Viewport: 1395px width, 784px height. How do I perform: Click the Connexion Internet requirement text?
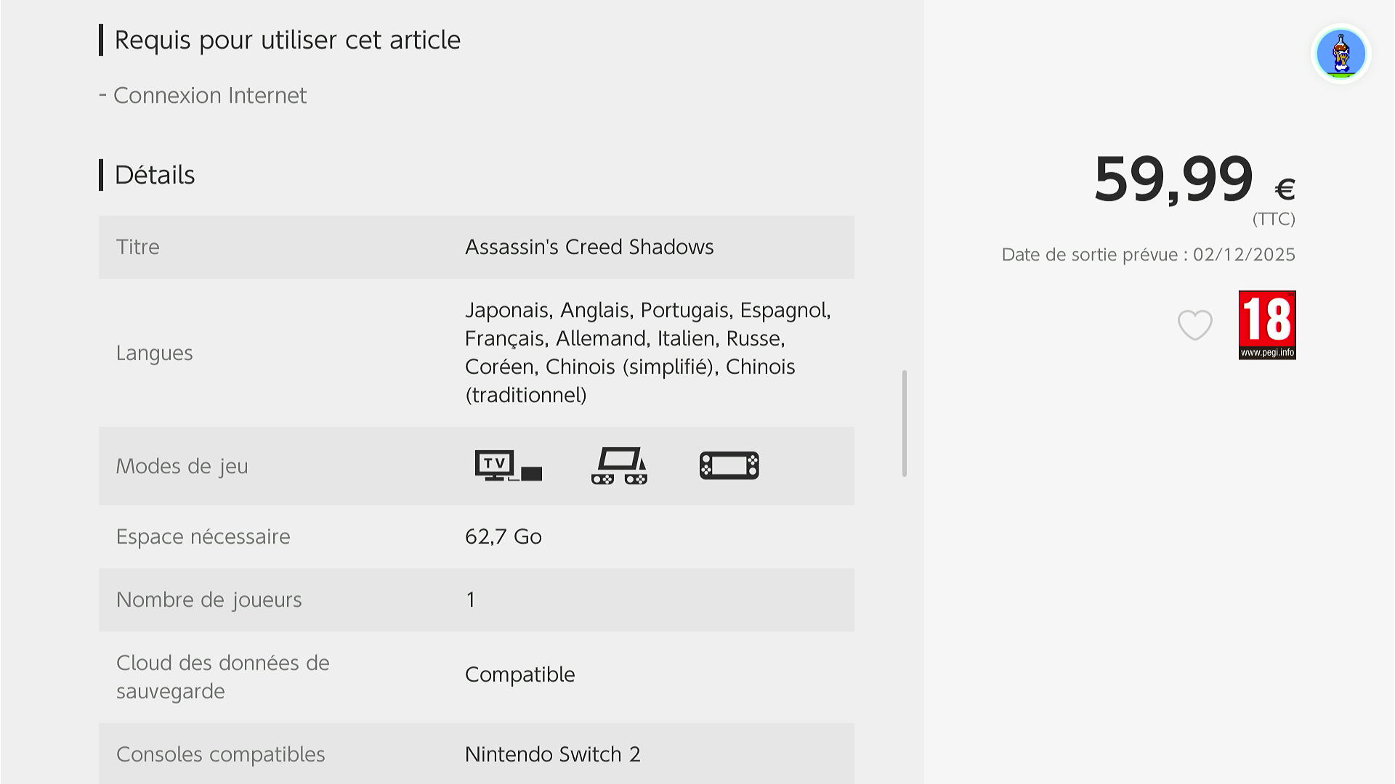[209, 95]
